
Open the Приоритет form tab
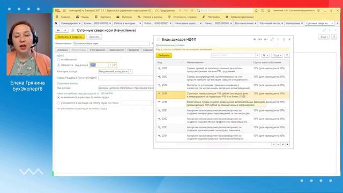[x=133, y=50]
